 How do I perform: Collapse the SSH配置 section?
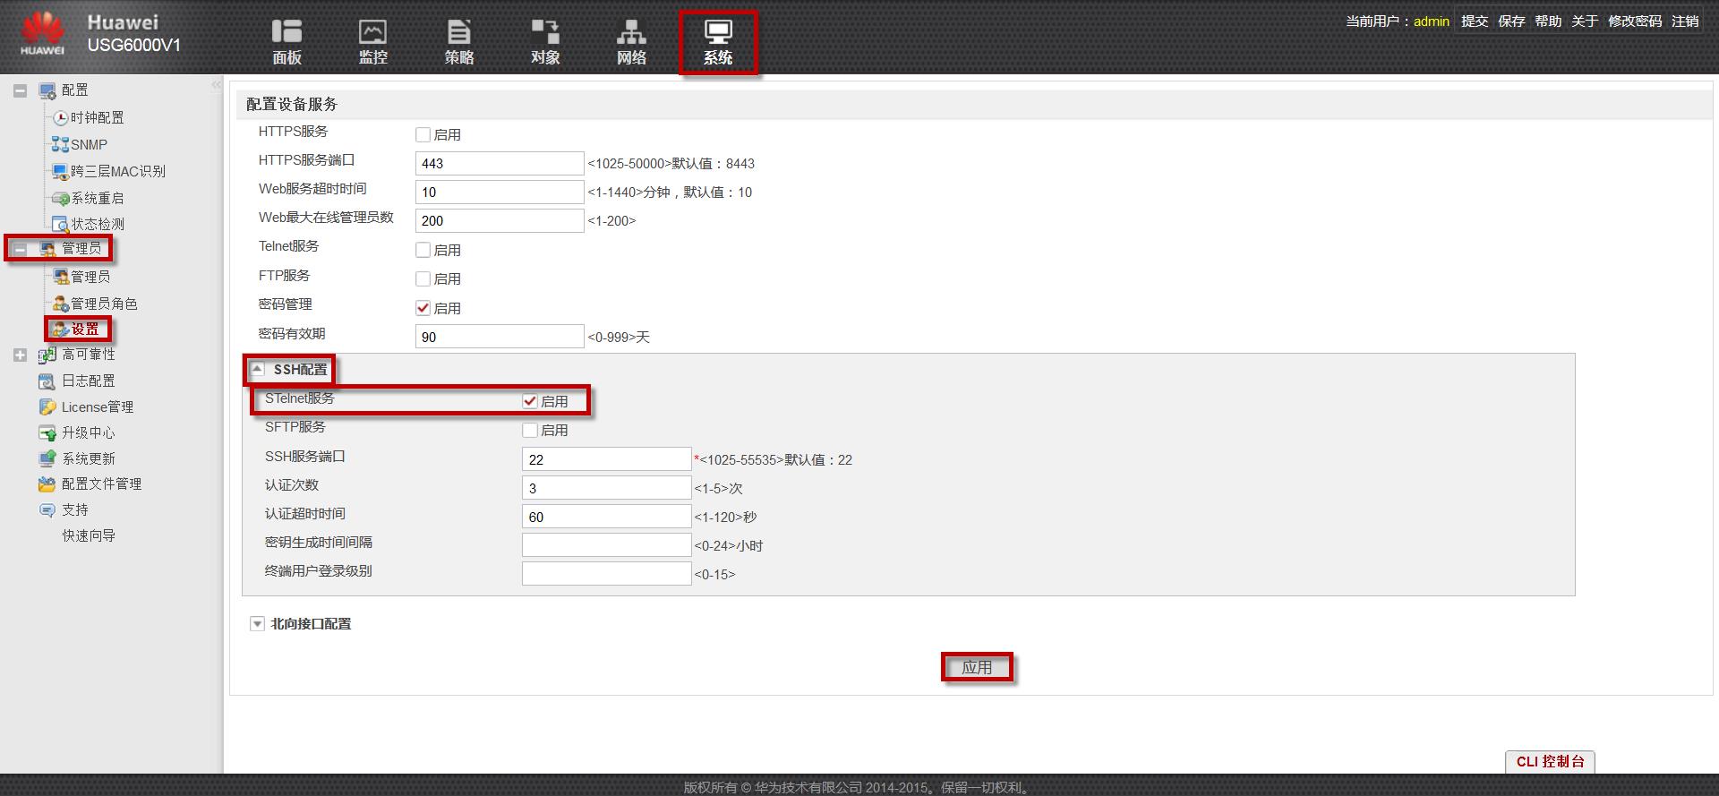click(257, 369)
